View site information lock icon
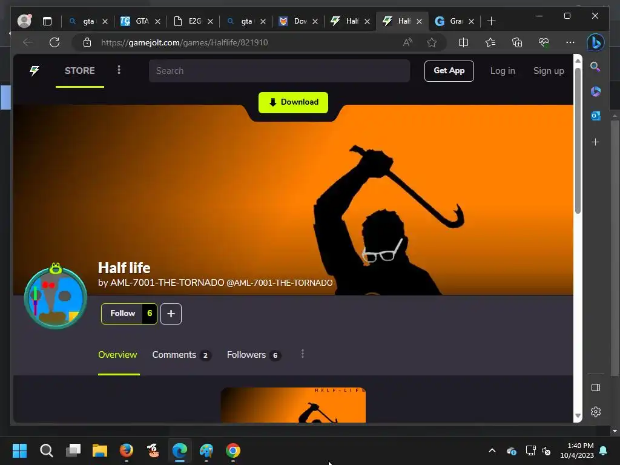Screen dimensions: 620x465 (87, 42)
